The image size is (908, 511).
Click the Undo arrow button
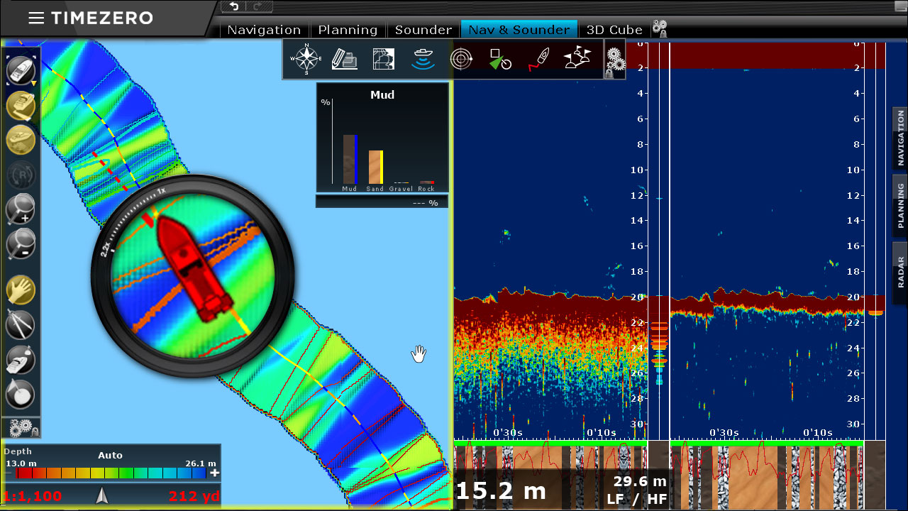click(235, 6)
